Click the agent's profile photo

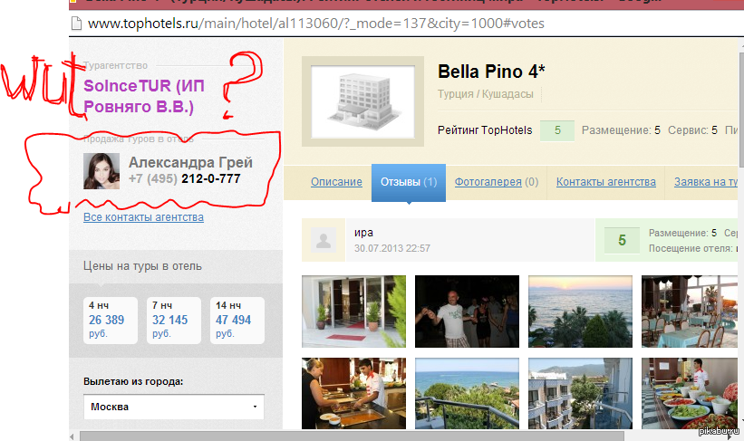pyautogui.click(x=101, y=171)
